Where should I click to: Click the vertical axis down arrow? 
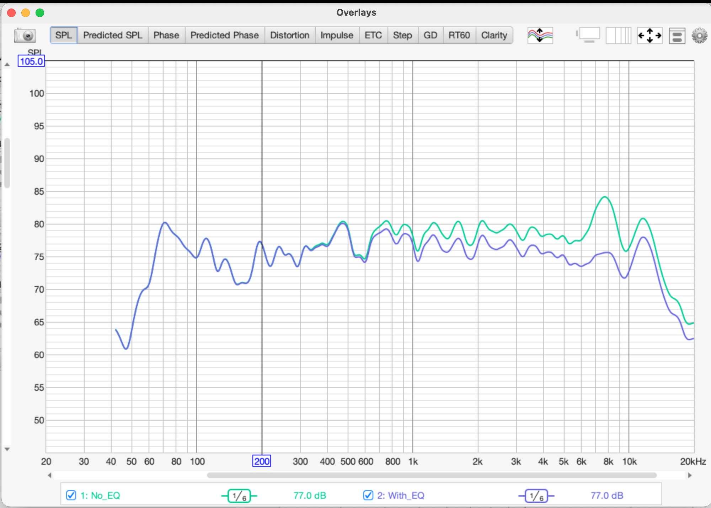point(7,449)
